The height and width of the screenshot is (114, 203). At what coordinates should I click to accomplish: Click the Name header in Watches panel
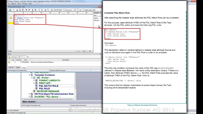[97, 18]
